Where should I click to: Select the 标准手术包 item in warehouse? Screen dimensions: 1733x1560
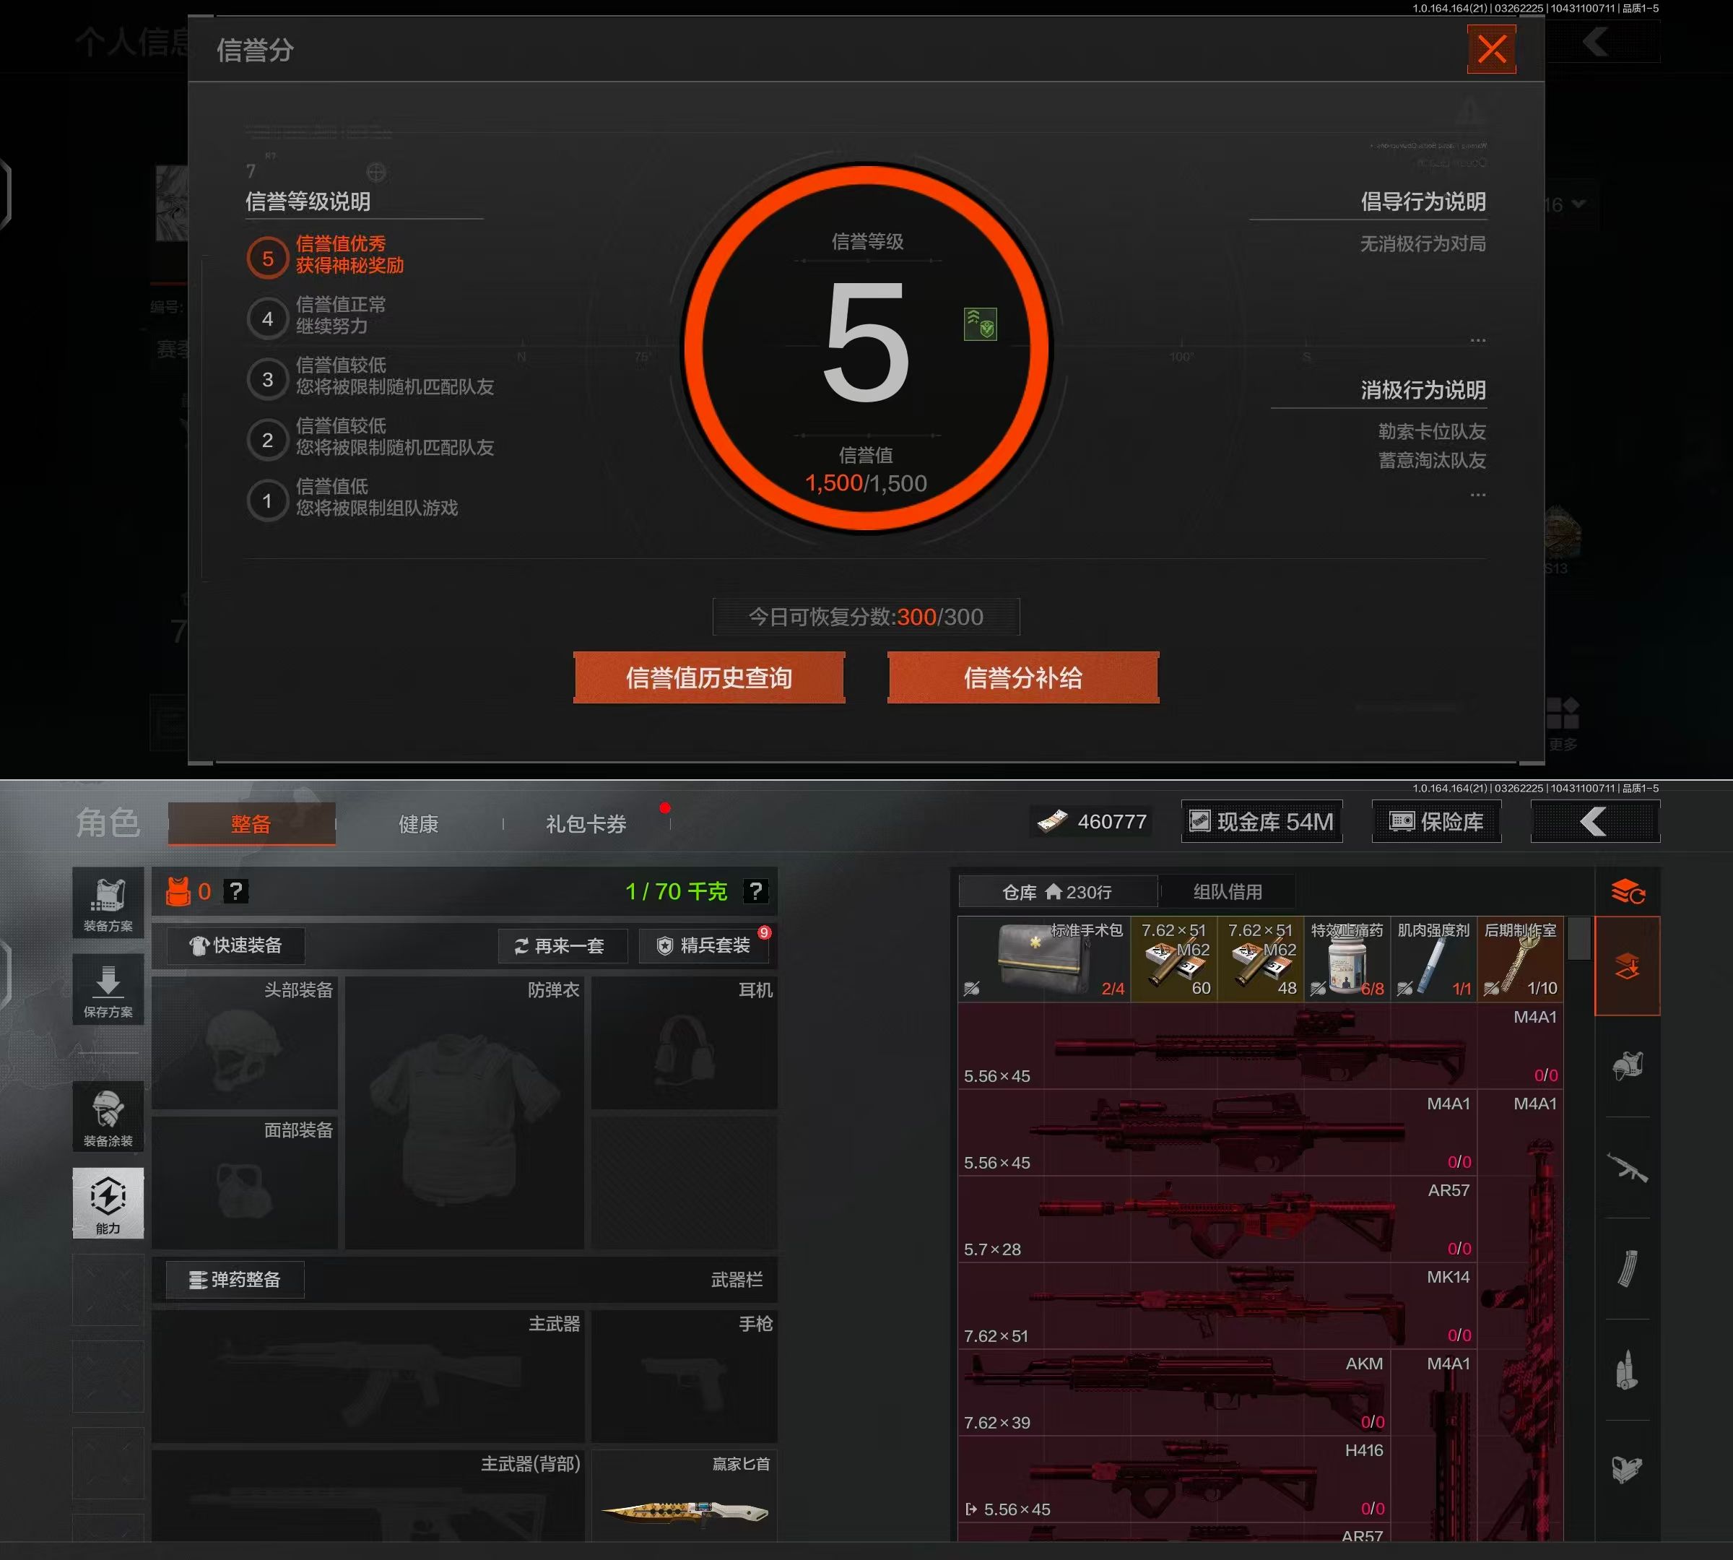[1044, 959]
